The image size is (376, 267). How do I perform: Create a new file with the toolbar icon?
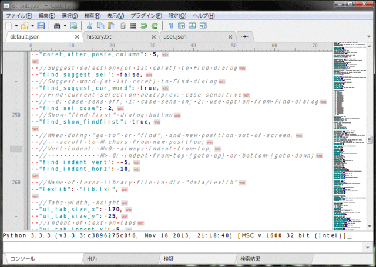coord(9,26)
